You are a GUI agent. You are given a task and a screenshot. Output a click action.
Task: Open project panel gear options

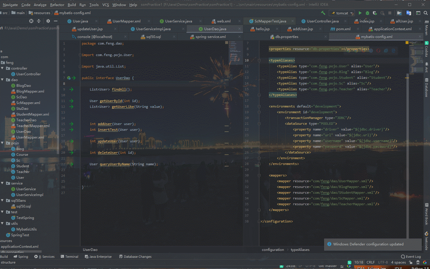click(48, 21)
